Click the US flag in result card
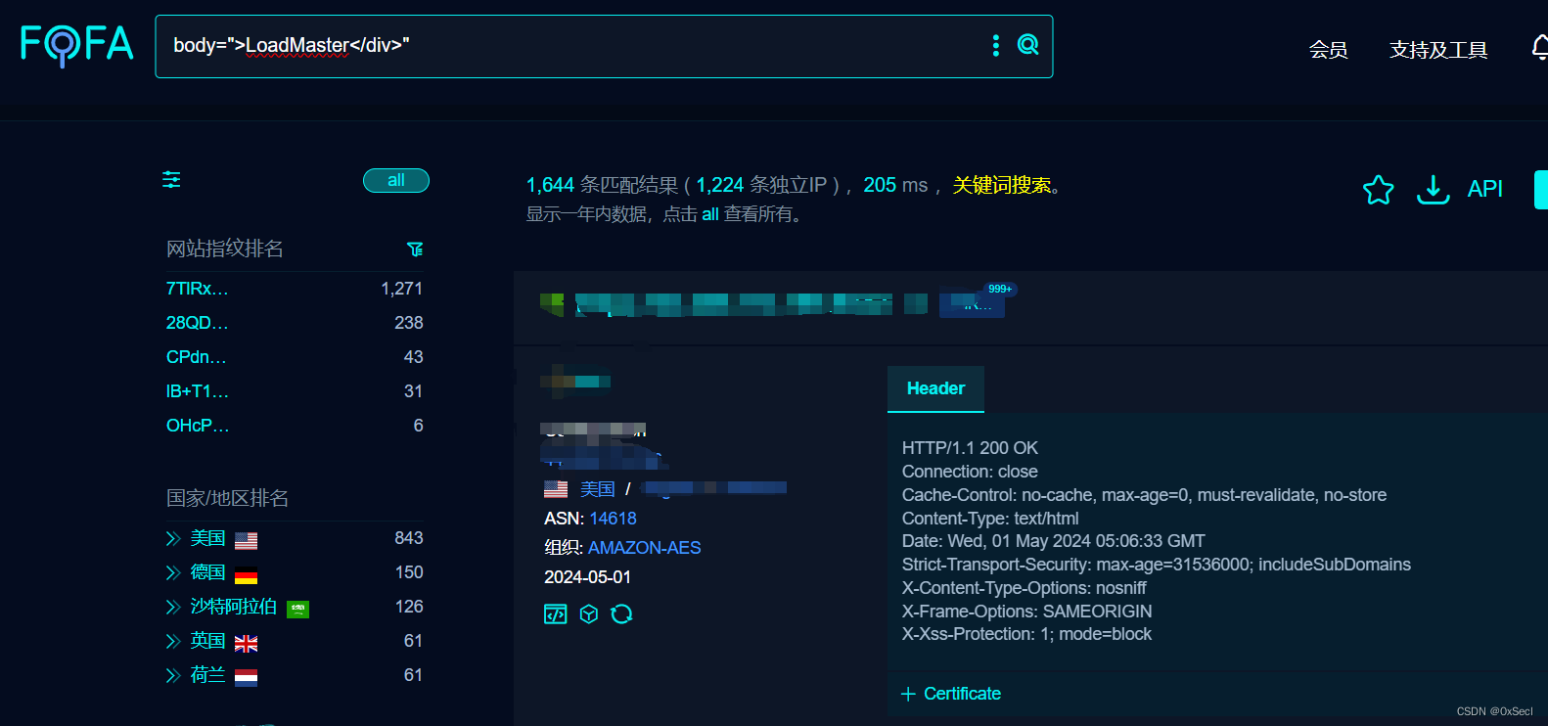The height and width of the screenshot is (726, 1548). click(x=556, y=489)
